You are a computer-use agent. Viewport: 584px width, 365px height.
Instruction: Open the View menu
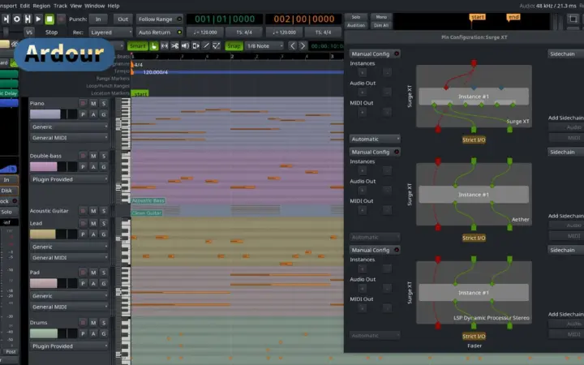[75, 6]
